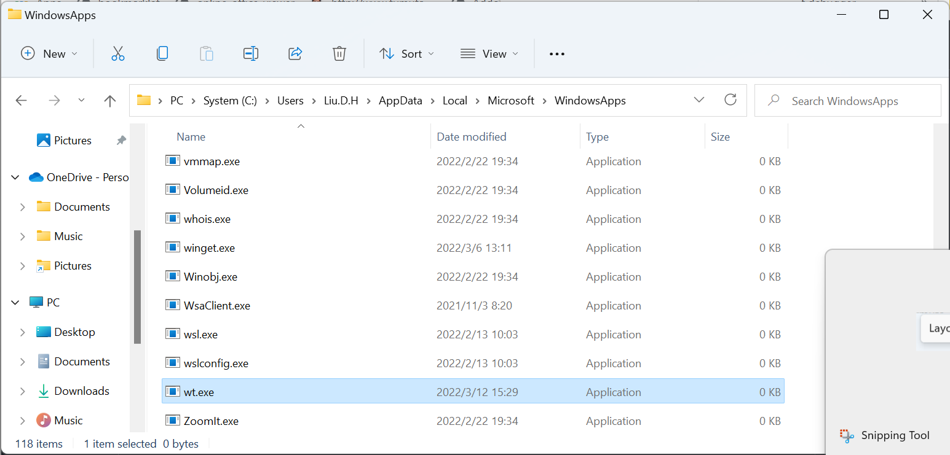950x455 pixels.
Task: Expand the Downloads tree node
Action: pyautogui.click(x=23, y=391)
